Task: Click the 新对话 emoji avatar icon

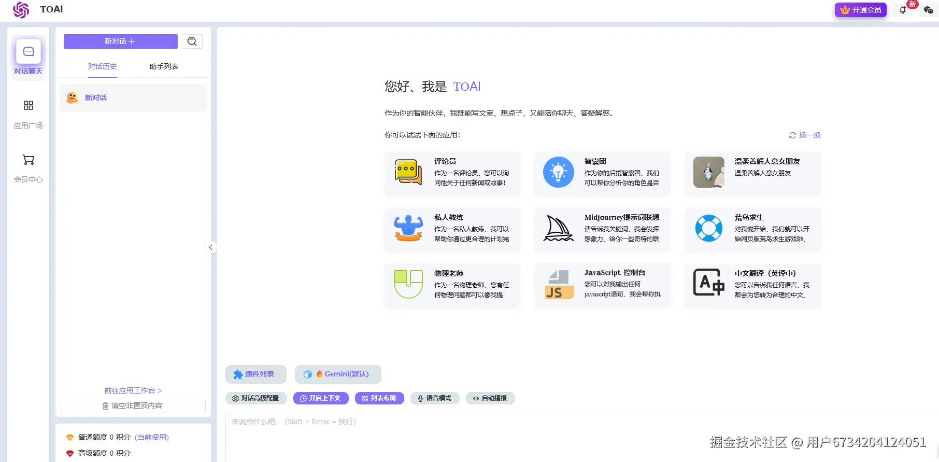Action: point(73,97)
